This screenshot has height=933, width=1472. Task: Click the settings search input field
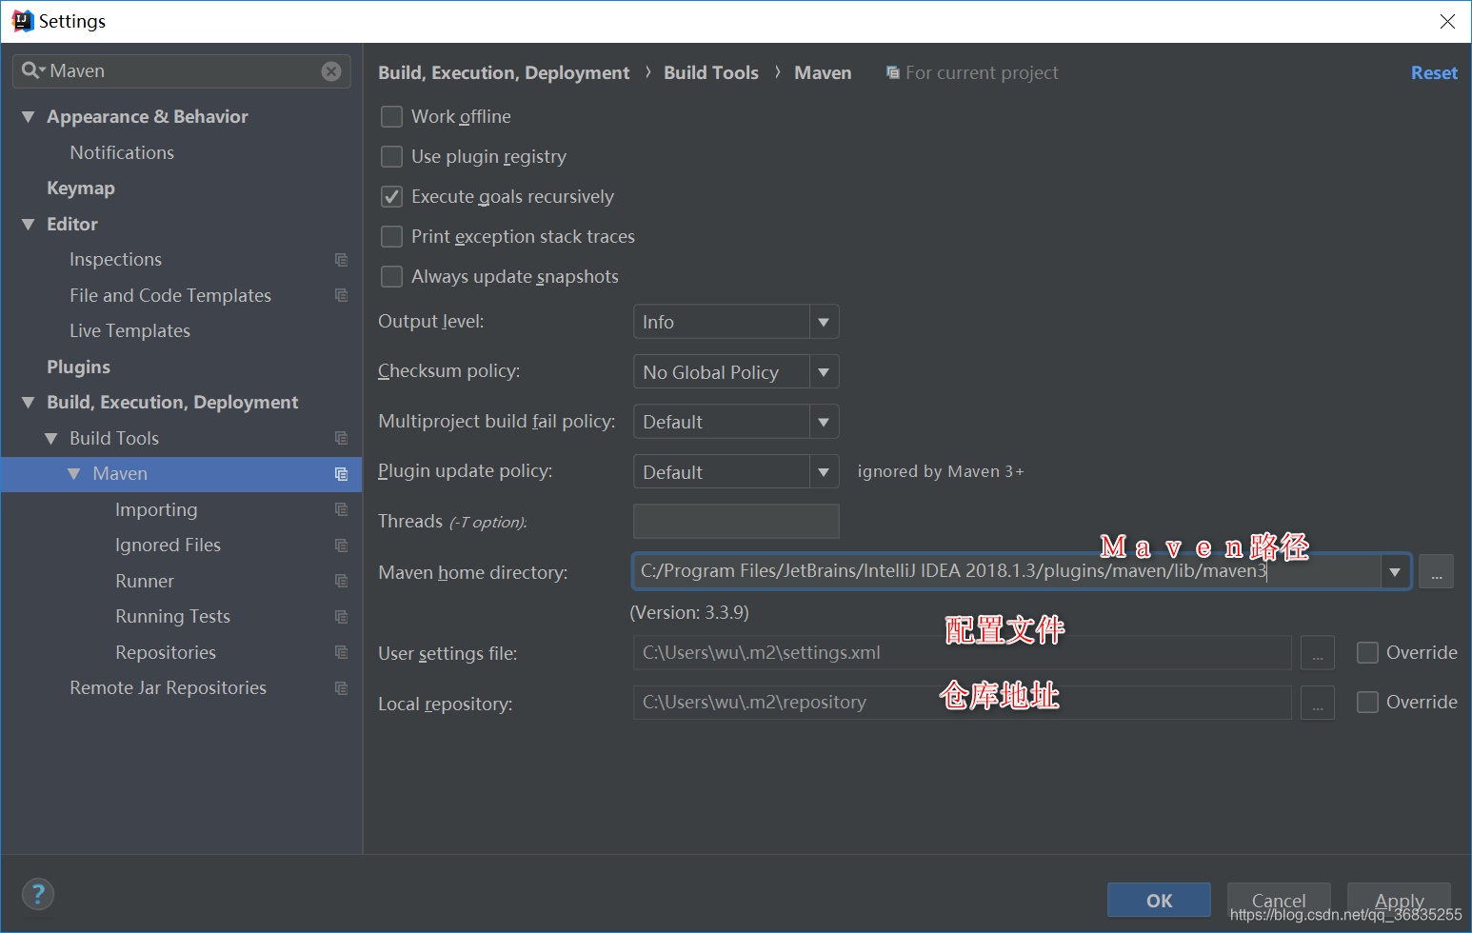[182, 71]
